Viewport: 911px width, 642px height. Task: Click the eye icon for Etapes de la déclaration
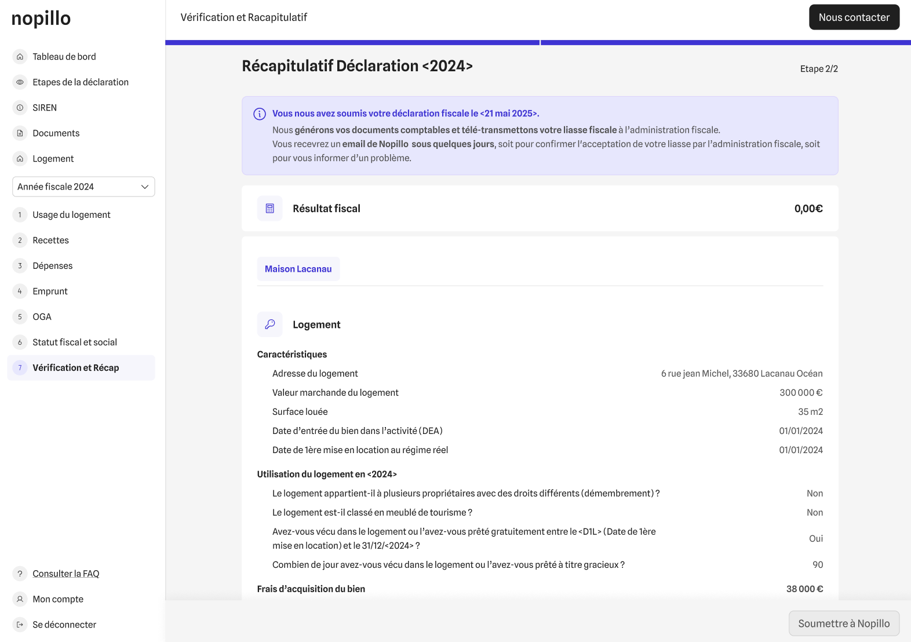[x=20, y=82]
